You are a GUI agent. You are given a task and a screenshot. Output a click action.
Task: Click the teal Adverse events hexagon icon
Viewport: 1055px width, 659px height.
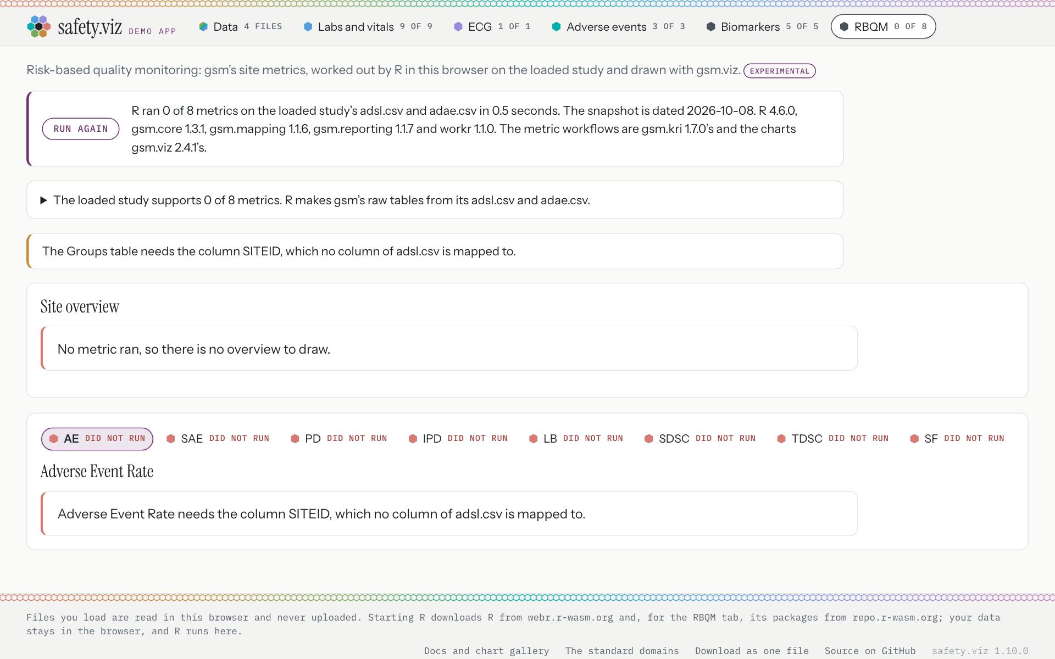[x=557, y=26]
